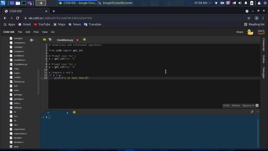
Task: Click the browser forward arrow
Action: pos(11,18)
